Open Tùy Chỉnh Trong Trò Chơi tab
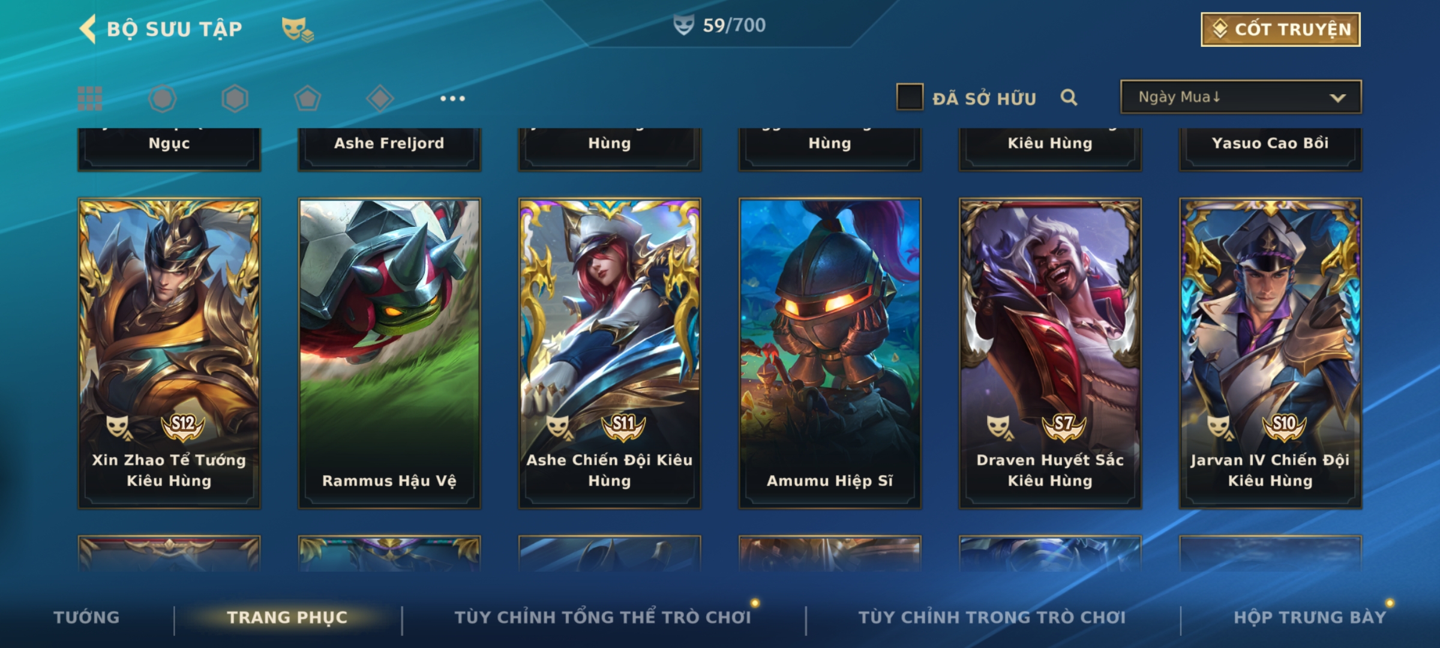The width and height of the screenshot is (1440, 648). tap(992, 617)
